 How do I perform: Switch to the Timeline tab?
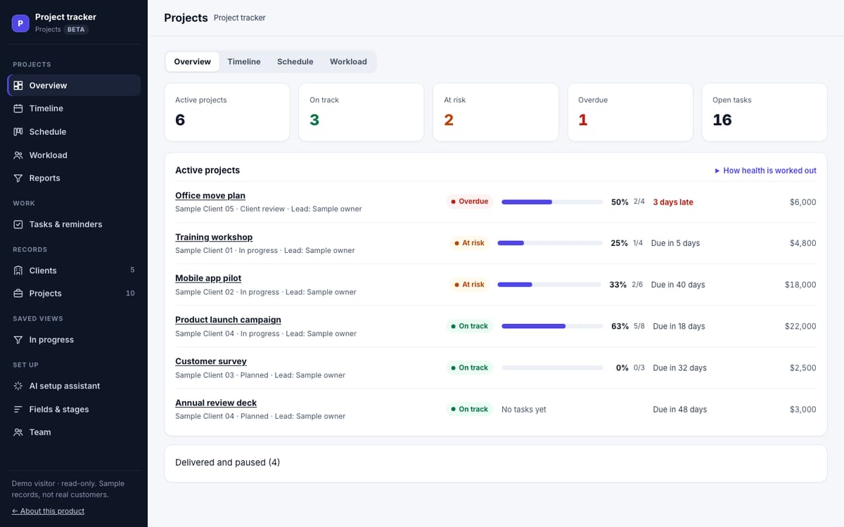[244, 62]
